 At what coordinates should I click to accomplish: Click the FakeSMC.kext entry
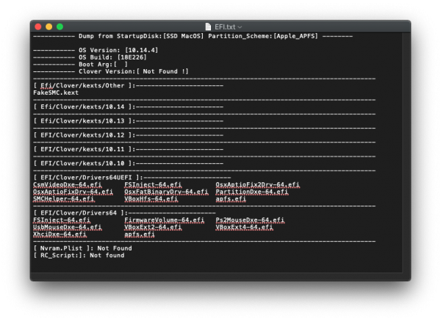[56, 93]
